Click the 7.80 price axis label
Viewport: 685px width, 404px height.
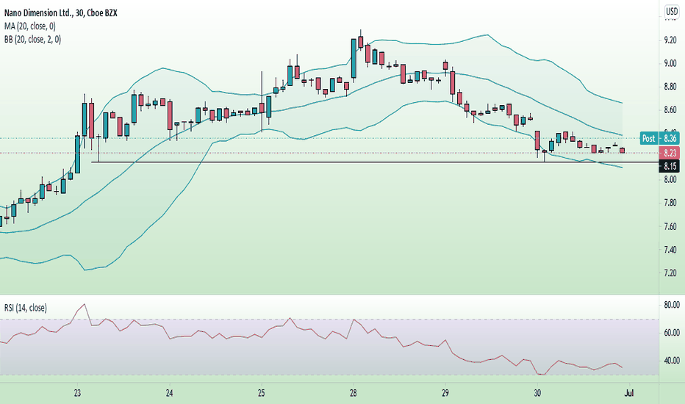[x=670, y=203]
